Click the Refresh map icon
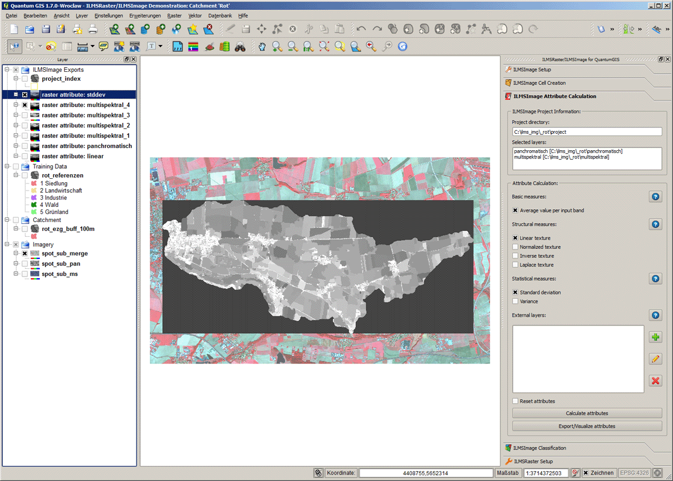 pos(402,47)
